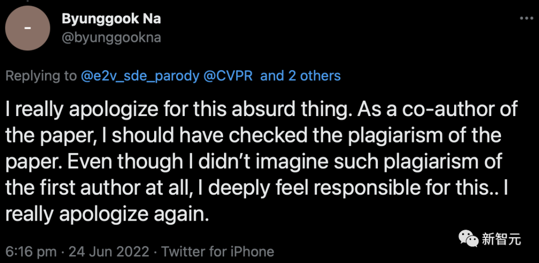Expand the "and 2 others" recipients list
Screen dimensions: 539x263
click(300, 76)
